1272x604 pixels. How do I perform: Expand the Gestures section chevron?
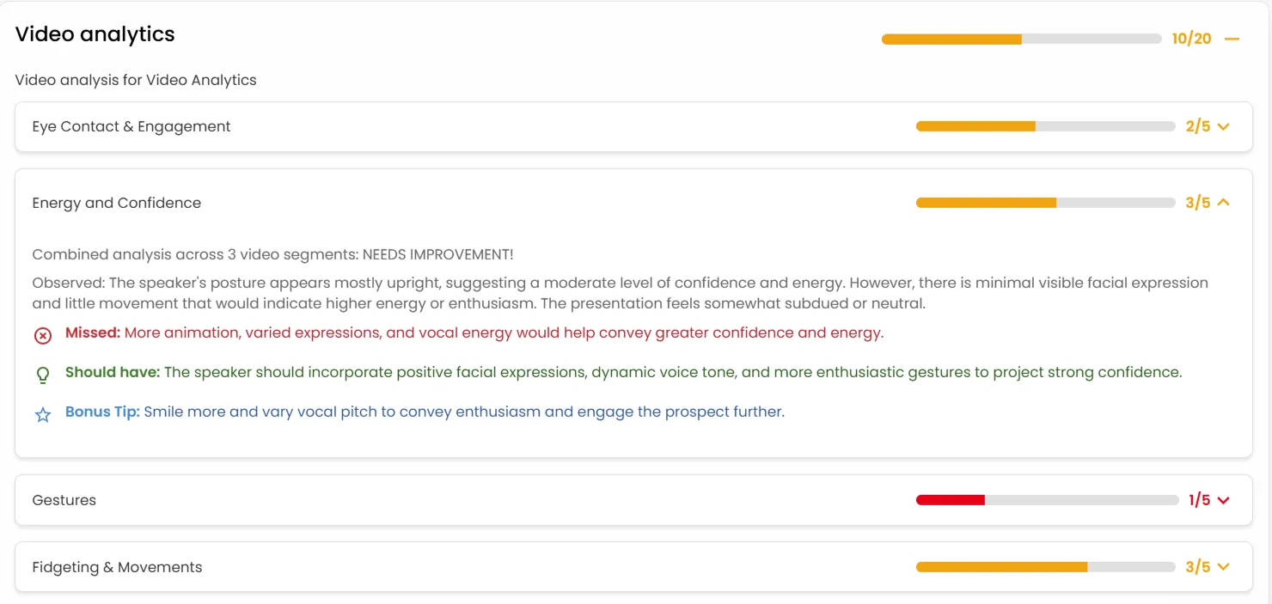click(1224, 500)
